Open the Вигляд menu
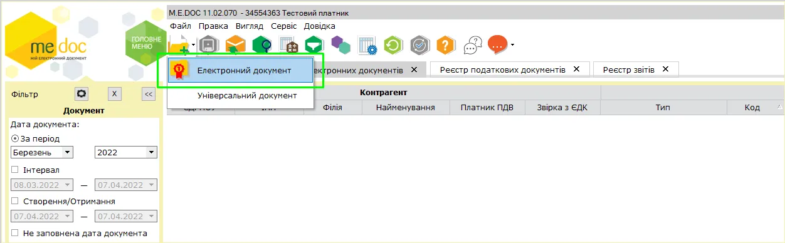785x243 pixels. 250,26
